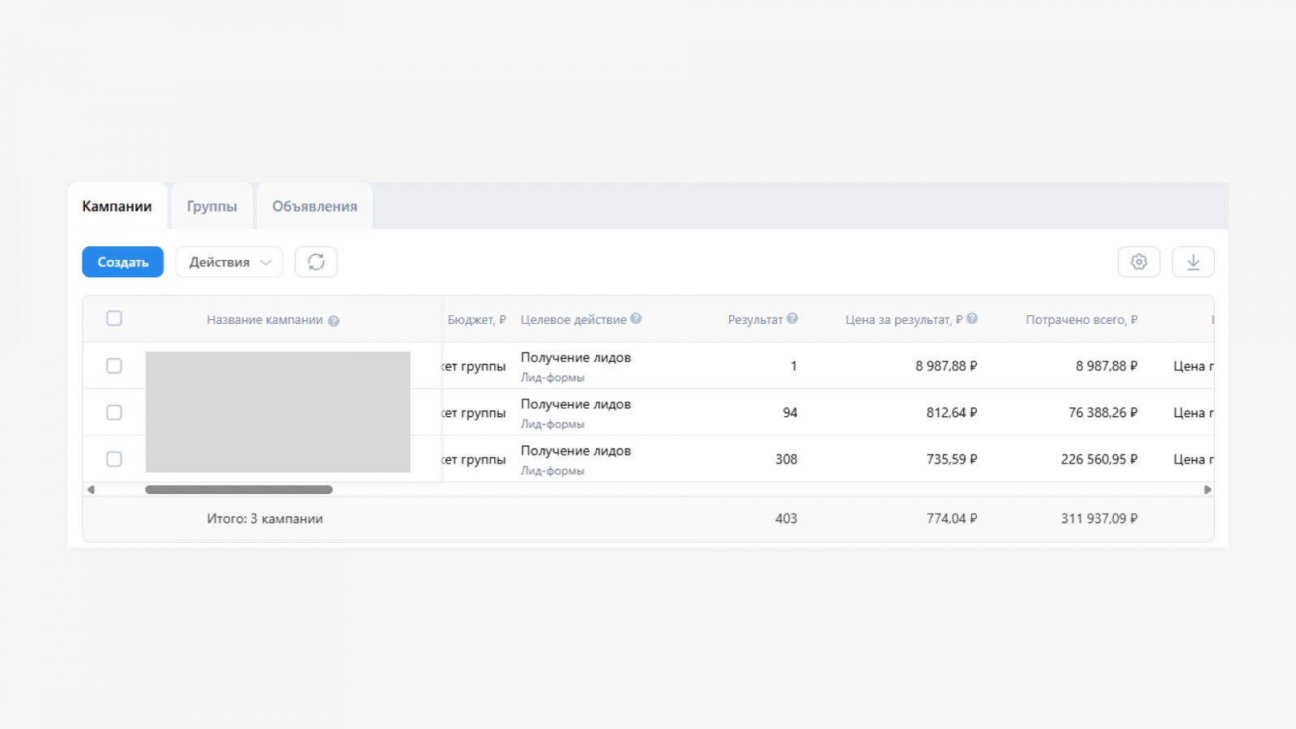The width and height of the screenshot is (1296, 729).
Task: Click the refresh table icon
Action: (316, 262)
